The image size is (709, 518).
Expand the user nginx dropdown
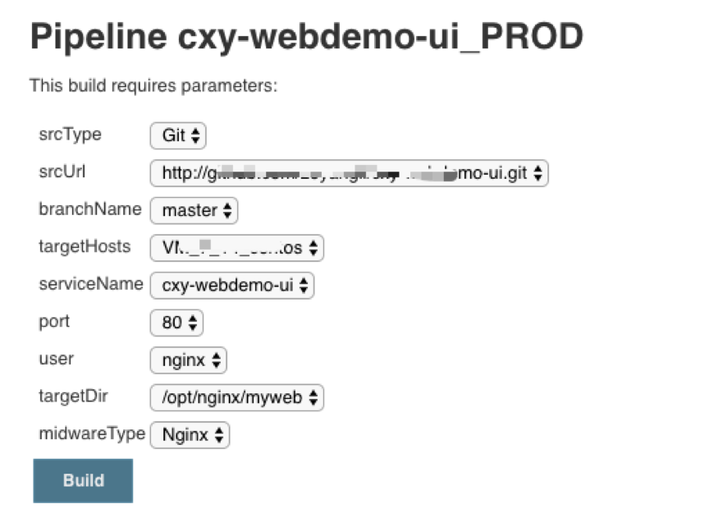click(189, 360)
